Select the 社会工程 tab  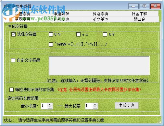click(139, 14)
